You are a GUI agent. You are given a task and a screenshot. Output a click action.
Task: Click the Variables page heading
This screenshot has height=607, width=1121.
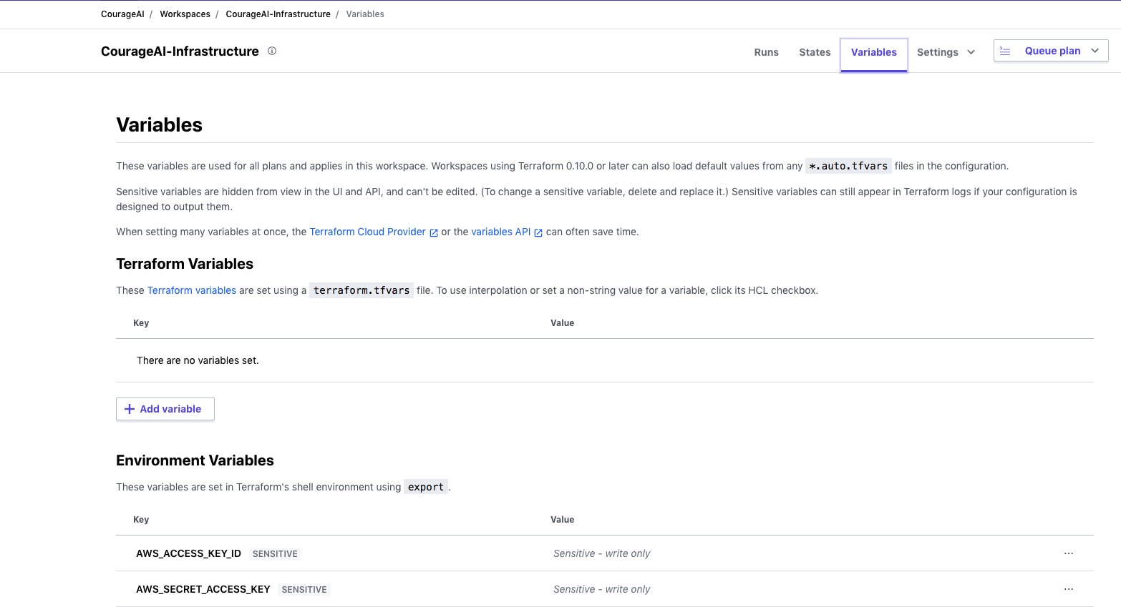point(159,124)
